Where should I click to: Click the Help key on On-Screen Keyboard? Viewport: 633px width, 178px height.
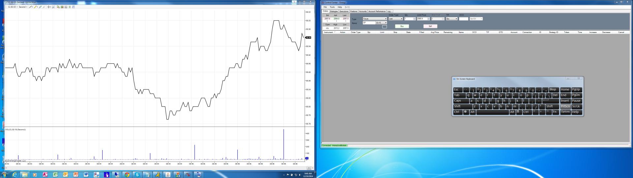(576, 112)
